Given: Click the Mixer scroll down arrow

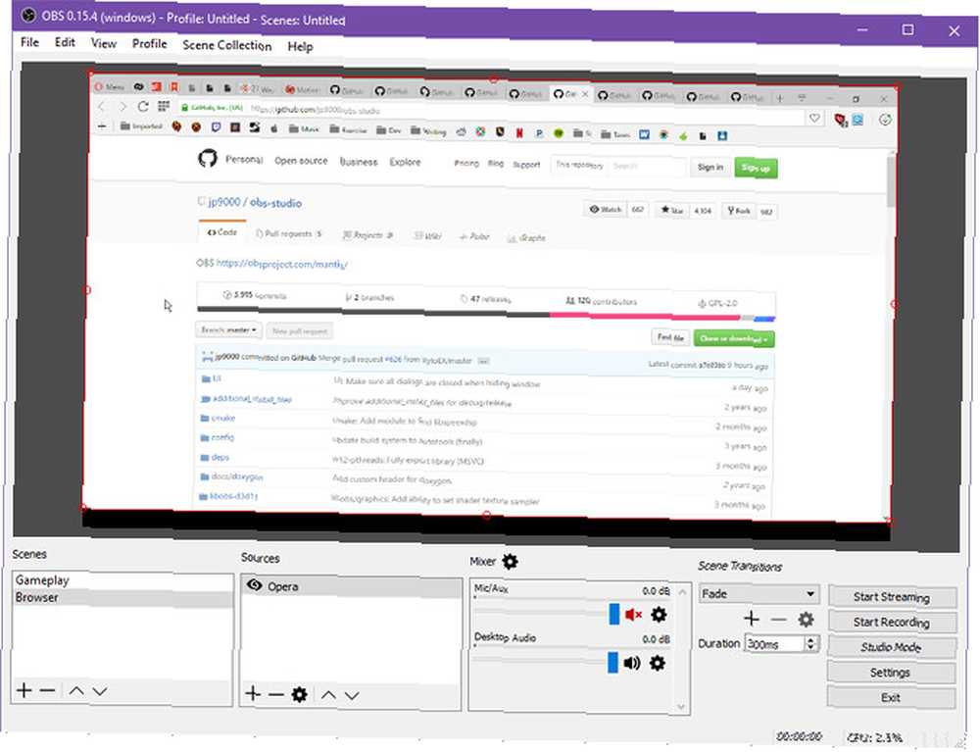Looking at the screenshot, I should pos(681,706).
